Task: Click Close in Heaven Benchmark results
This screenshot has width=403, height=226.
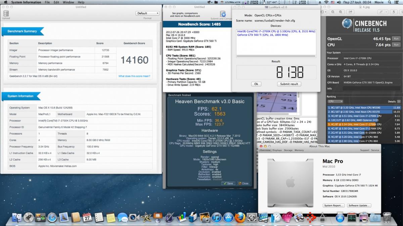Action: coord(243,183)
